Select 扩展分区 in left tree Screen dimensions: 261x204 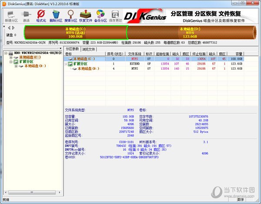click(x=26, y=62)
